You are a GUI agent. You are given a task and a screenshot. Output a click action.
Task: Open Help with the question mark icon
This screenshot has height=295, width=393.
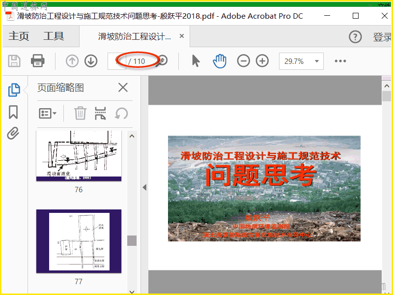[x=355, y=37]
